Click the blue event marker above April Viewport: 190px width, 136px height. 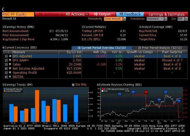(159, 100)
